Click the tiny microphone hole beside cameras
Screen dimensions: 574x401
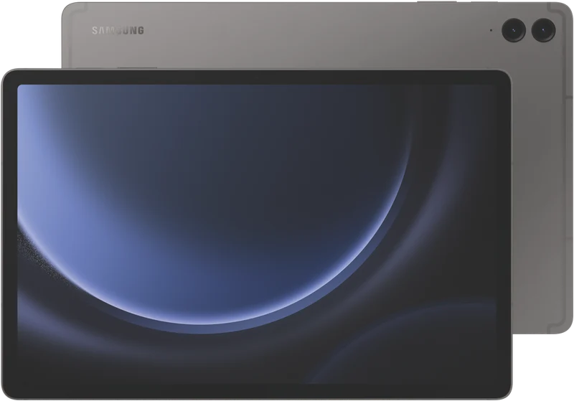pyautogui.click(x=491, y=30)
